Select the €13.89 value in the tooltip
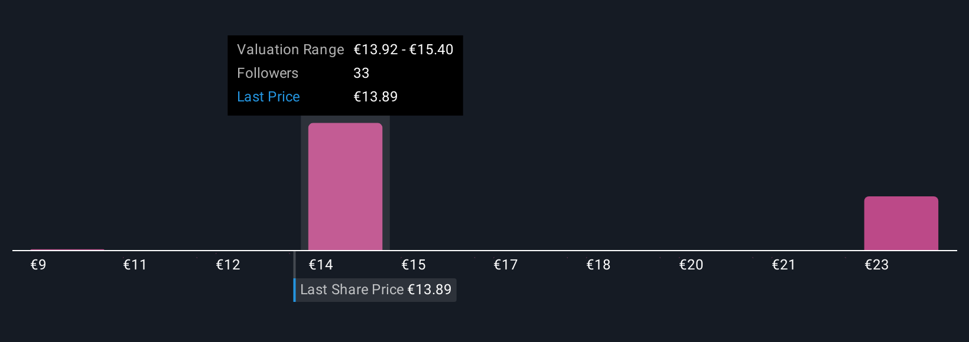The height and width of the screenshot is (342, 969). [375, 97]
